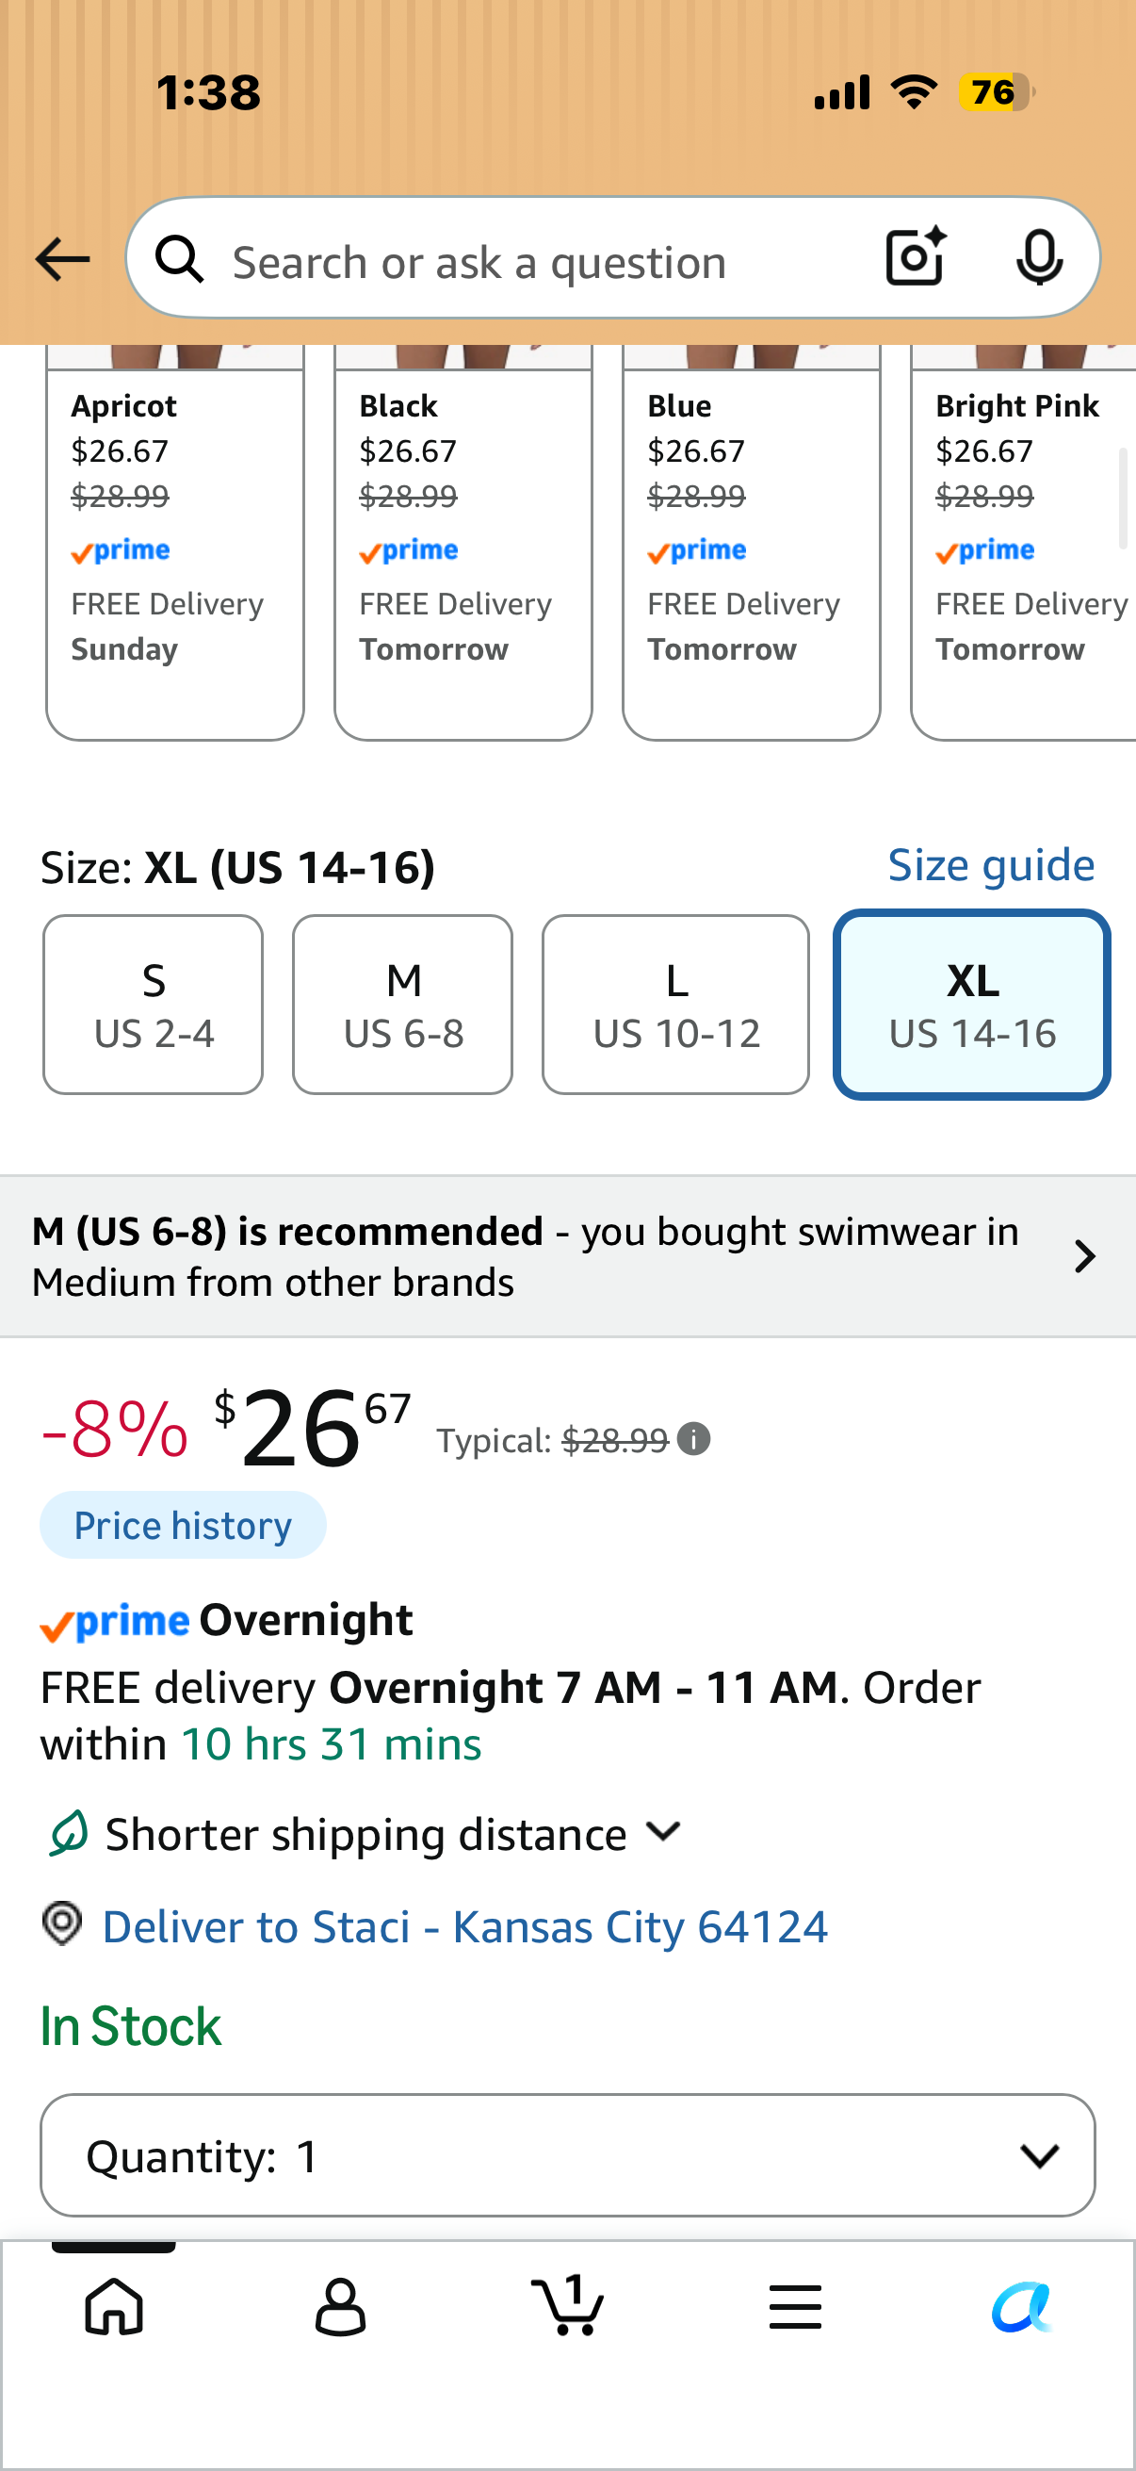Tap the back arrow icon
This screenshot has height=2471, width=1136.
tap(62, 259)
